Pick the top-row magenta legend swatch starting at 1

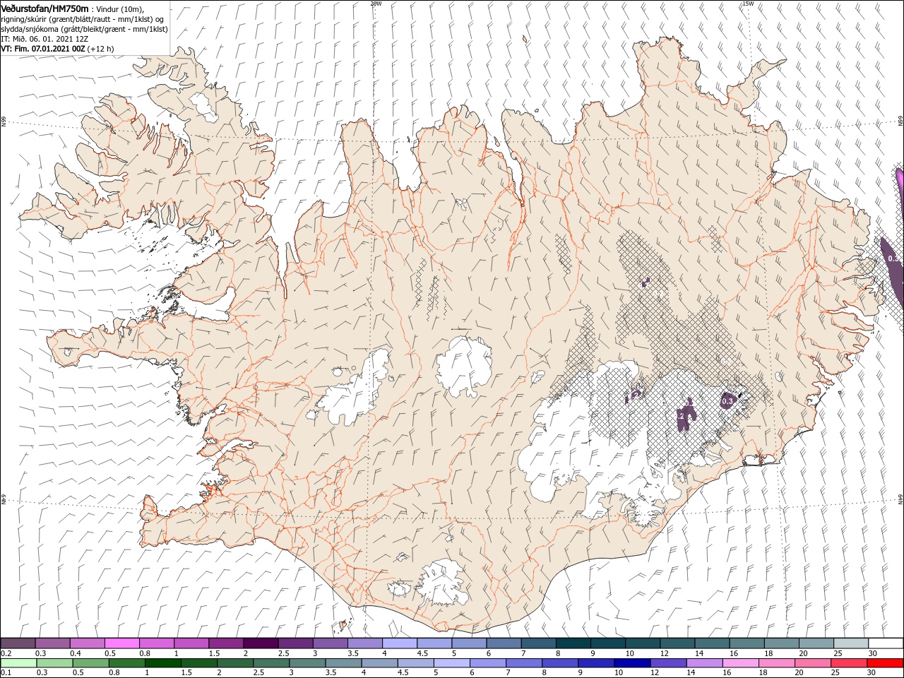click(191, 643)
